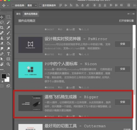Collapse panel with double-arrow icon
137x130 pixels.
(128, 14)
